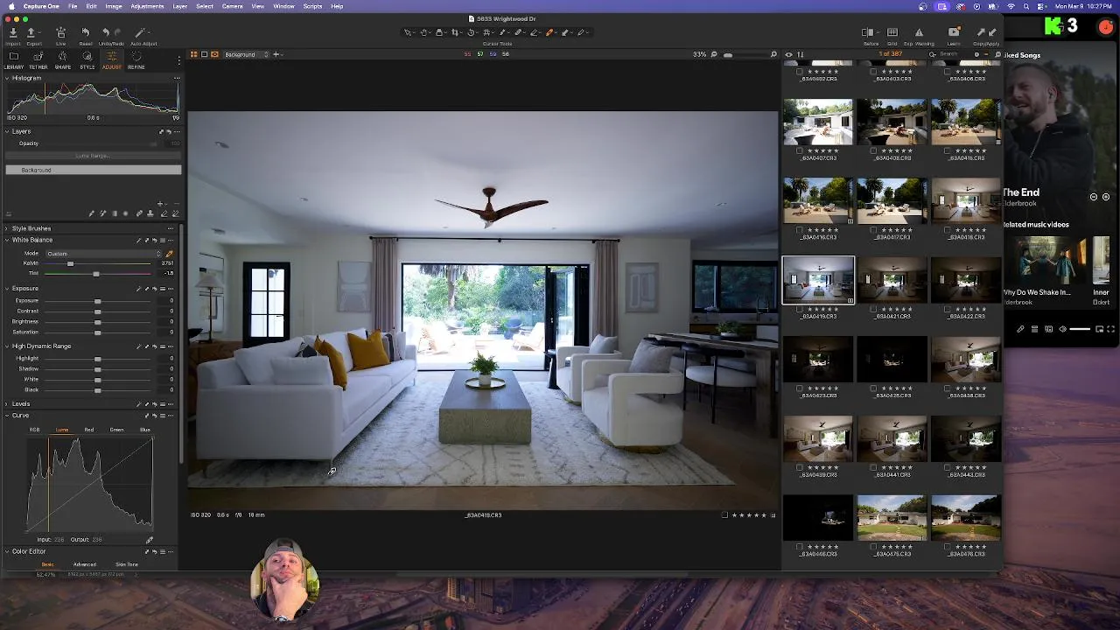
Task: Select the Background layer row
Action: tap(93, 170)
